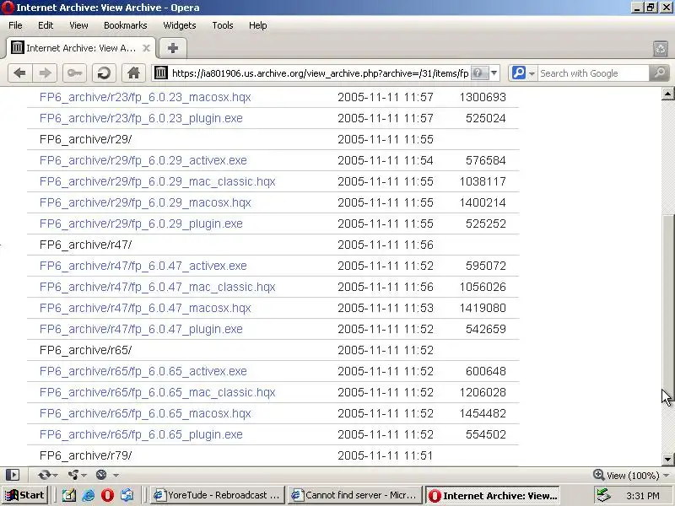This screenshot has width=675, height=506.
Task: Go to the Home page button
Action: [x=133, y=73]
